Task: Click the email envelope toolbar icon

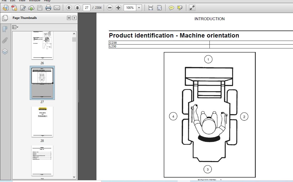Action: (57, 8)
